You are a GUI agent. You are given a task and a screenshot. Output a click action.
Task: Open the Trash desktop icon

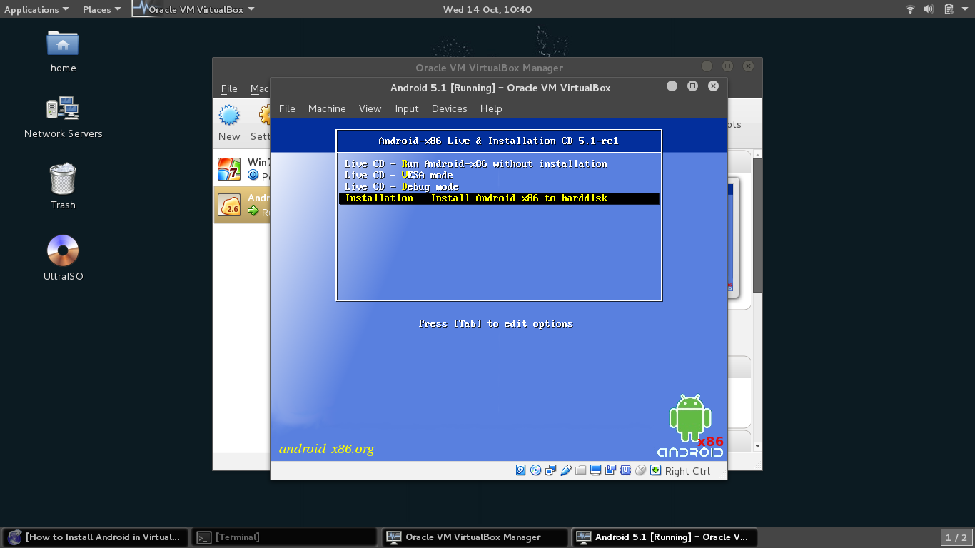click(x=63, y=187)
